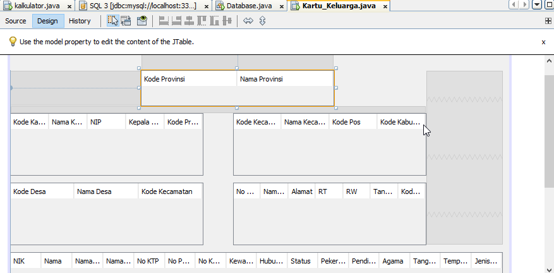
Task: Activate the Connection Mode tool
Action: point(126,21)
